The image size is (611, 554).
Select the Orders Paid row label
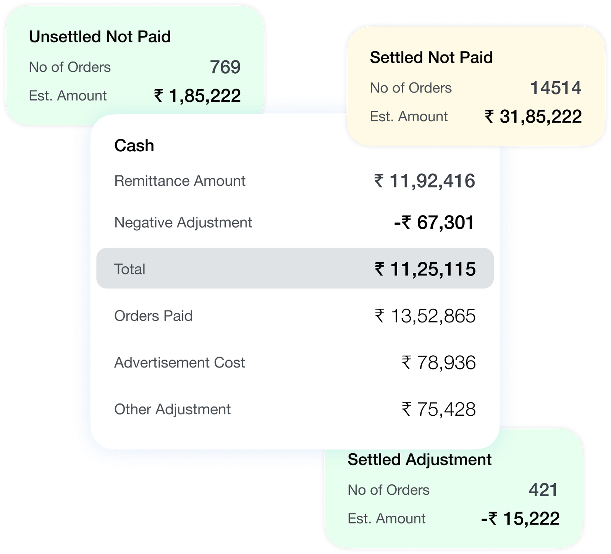click(x=154, y=316)
